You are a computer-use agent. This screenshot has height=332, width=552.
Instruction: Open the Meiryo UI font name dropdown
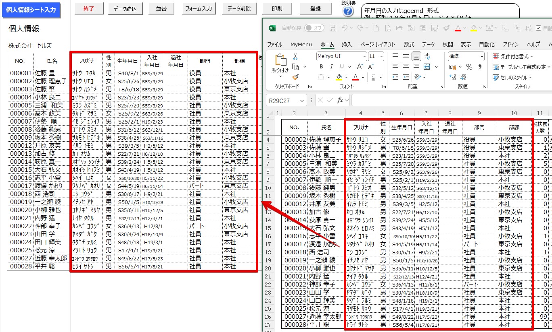pos(364,56)
